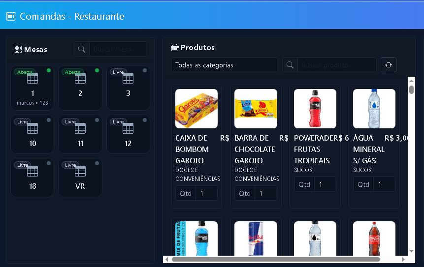Select the Caixa de Bombom Garoto image
Image resolution: width=424 pixels, height=267 pixels.
tap(196, 109)
